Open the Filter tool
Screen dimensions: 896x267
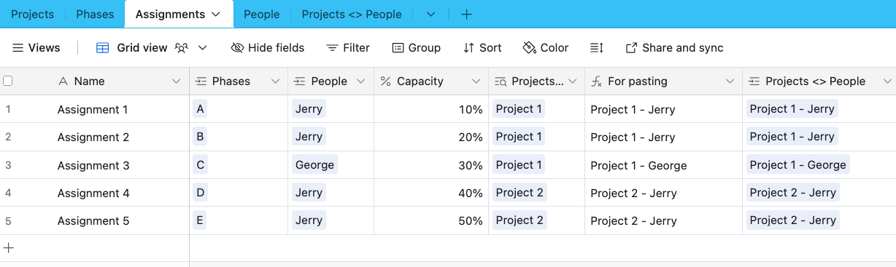(x=347, y=48)
